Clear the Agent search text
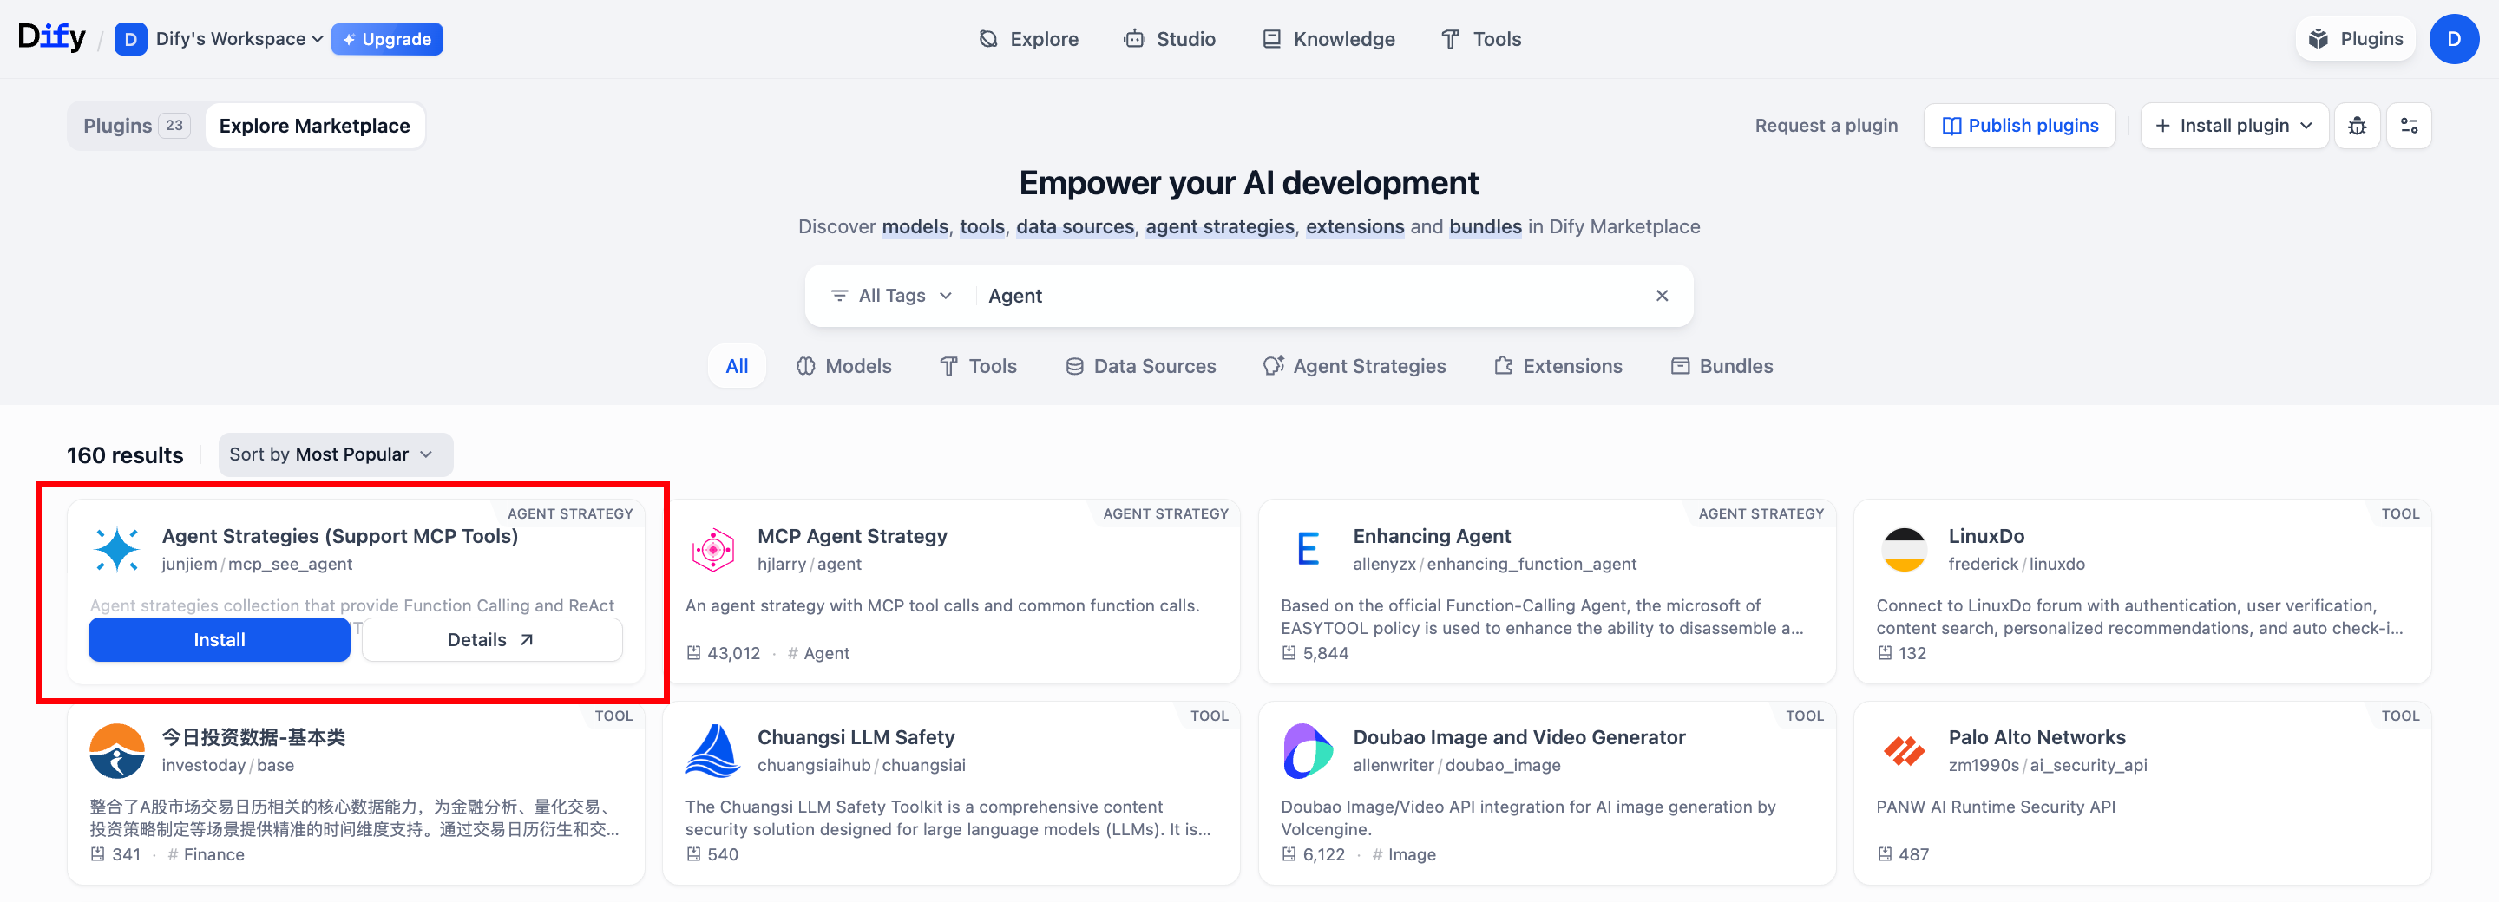 point(1661,296)
